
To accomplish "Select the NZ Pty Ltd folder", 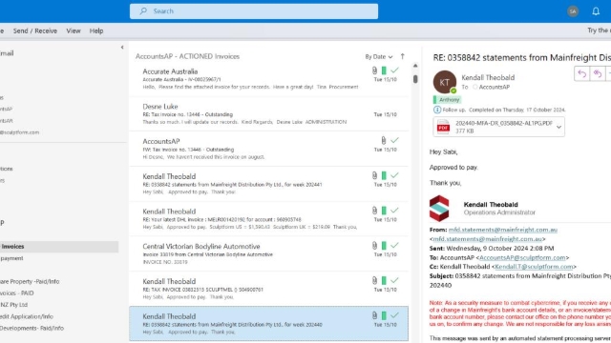I will click(14, 305).
